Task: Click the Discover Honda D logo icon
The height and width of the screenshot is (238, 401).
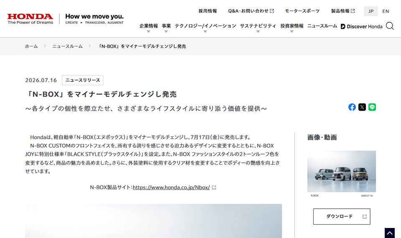Action: pos(343,26)
